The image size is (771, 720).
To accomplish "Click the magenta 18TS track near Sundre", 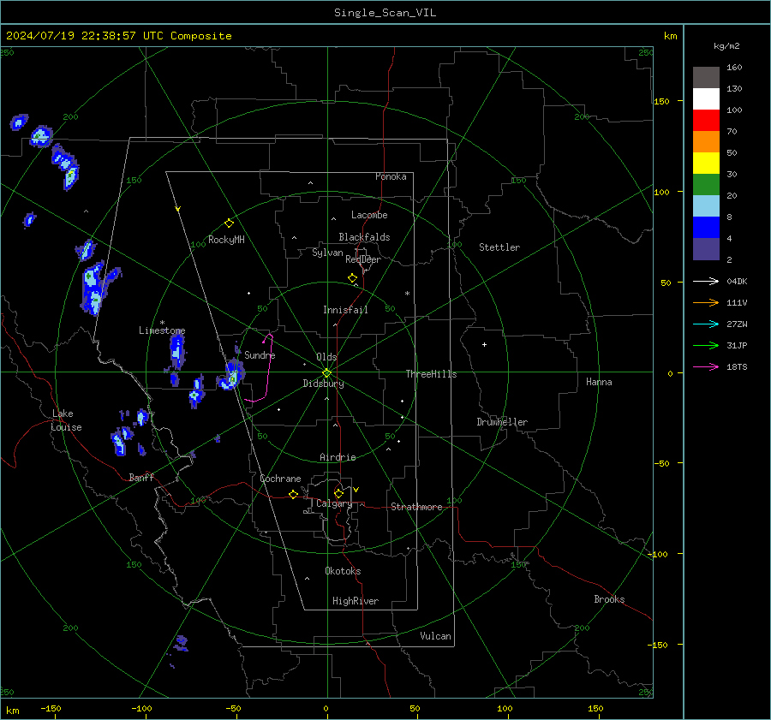I will point(267,369).
